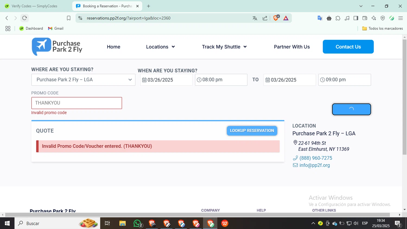Image resolution: width=407 pixels, height=229 pixels.
Task: Open the Gmail bookmark
Action: (x=56, y=29)
